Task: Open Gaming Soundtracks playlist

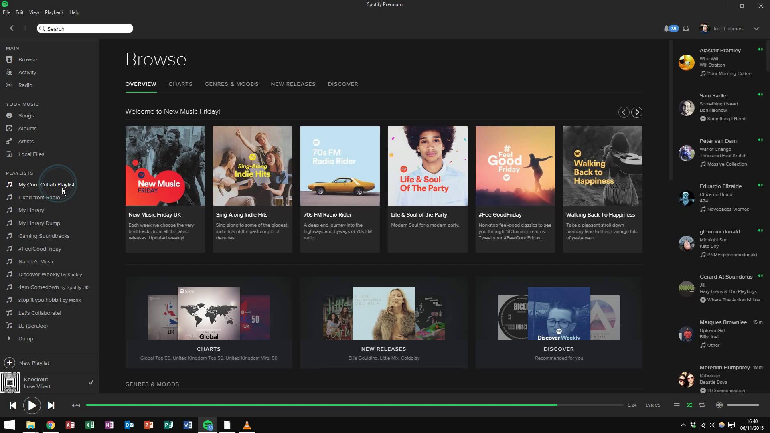Action: (x=44, y=236)
